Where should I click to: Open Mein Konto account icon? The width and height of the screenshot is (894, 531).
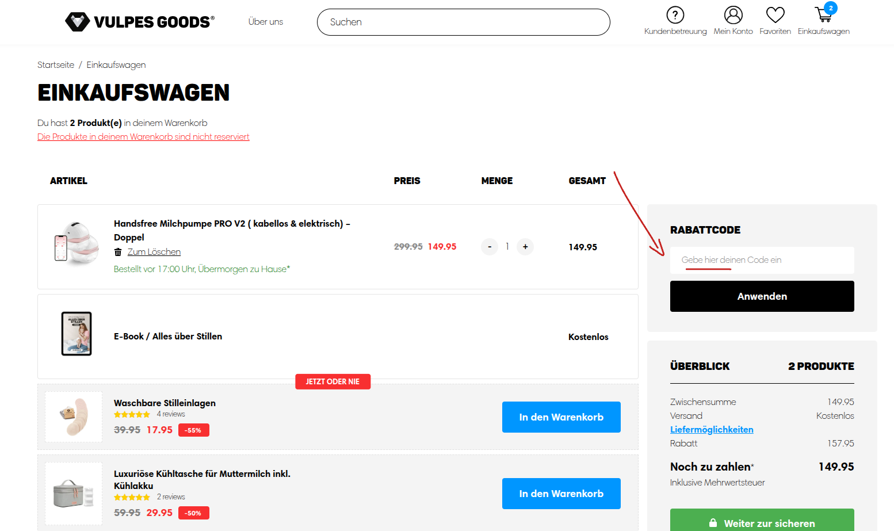pos(733,15)
